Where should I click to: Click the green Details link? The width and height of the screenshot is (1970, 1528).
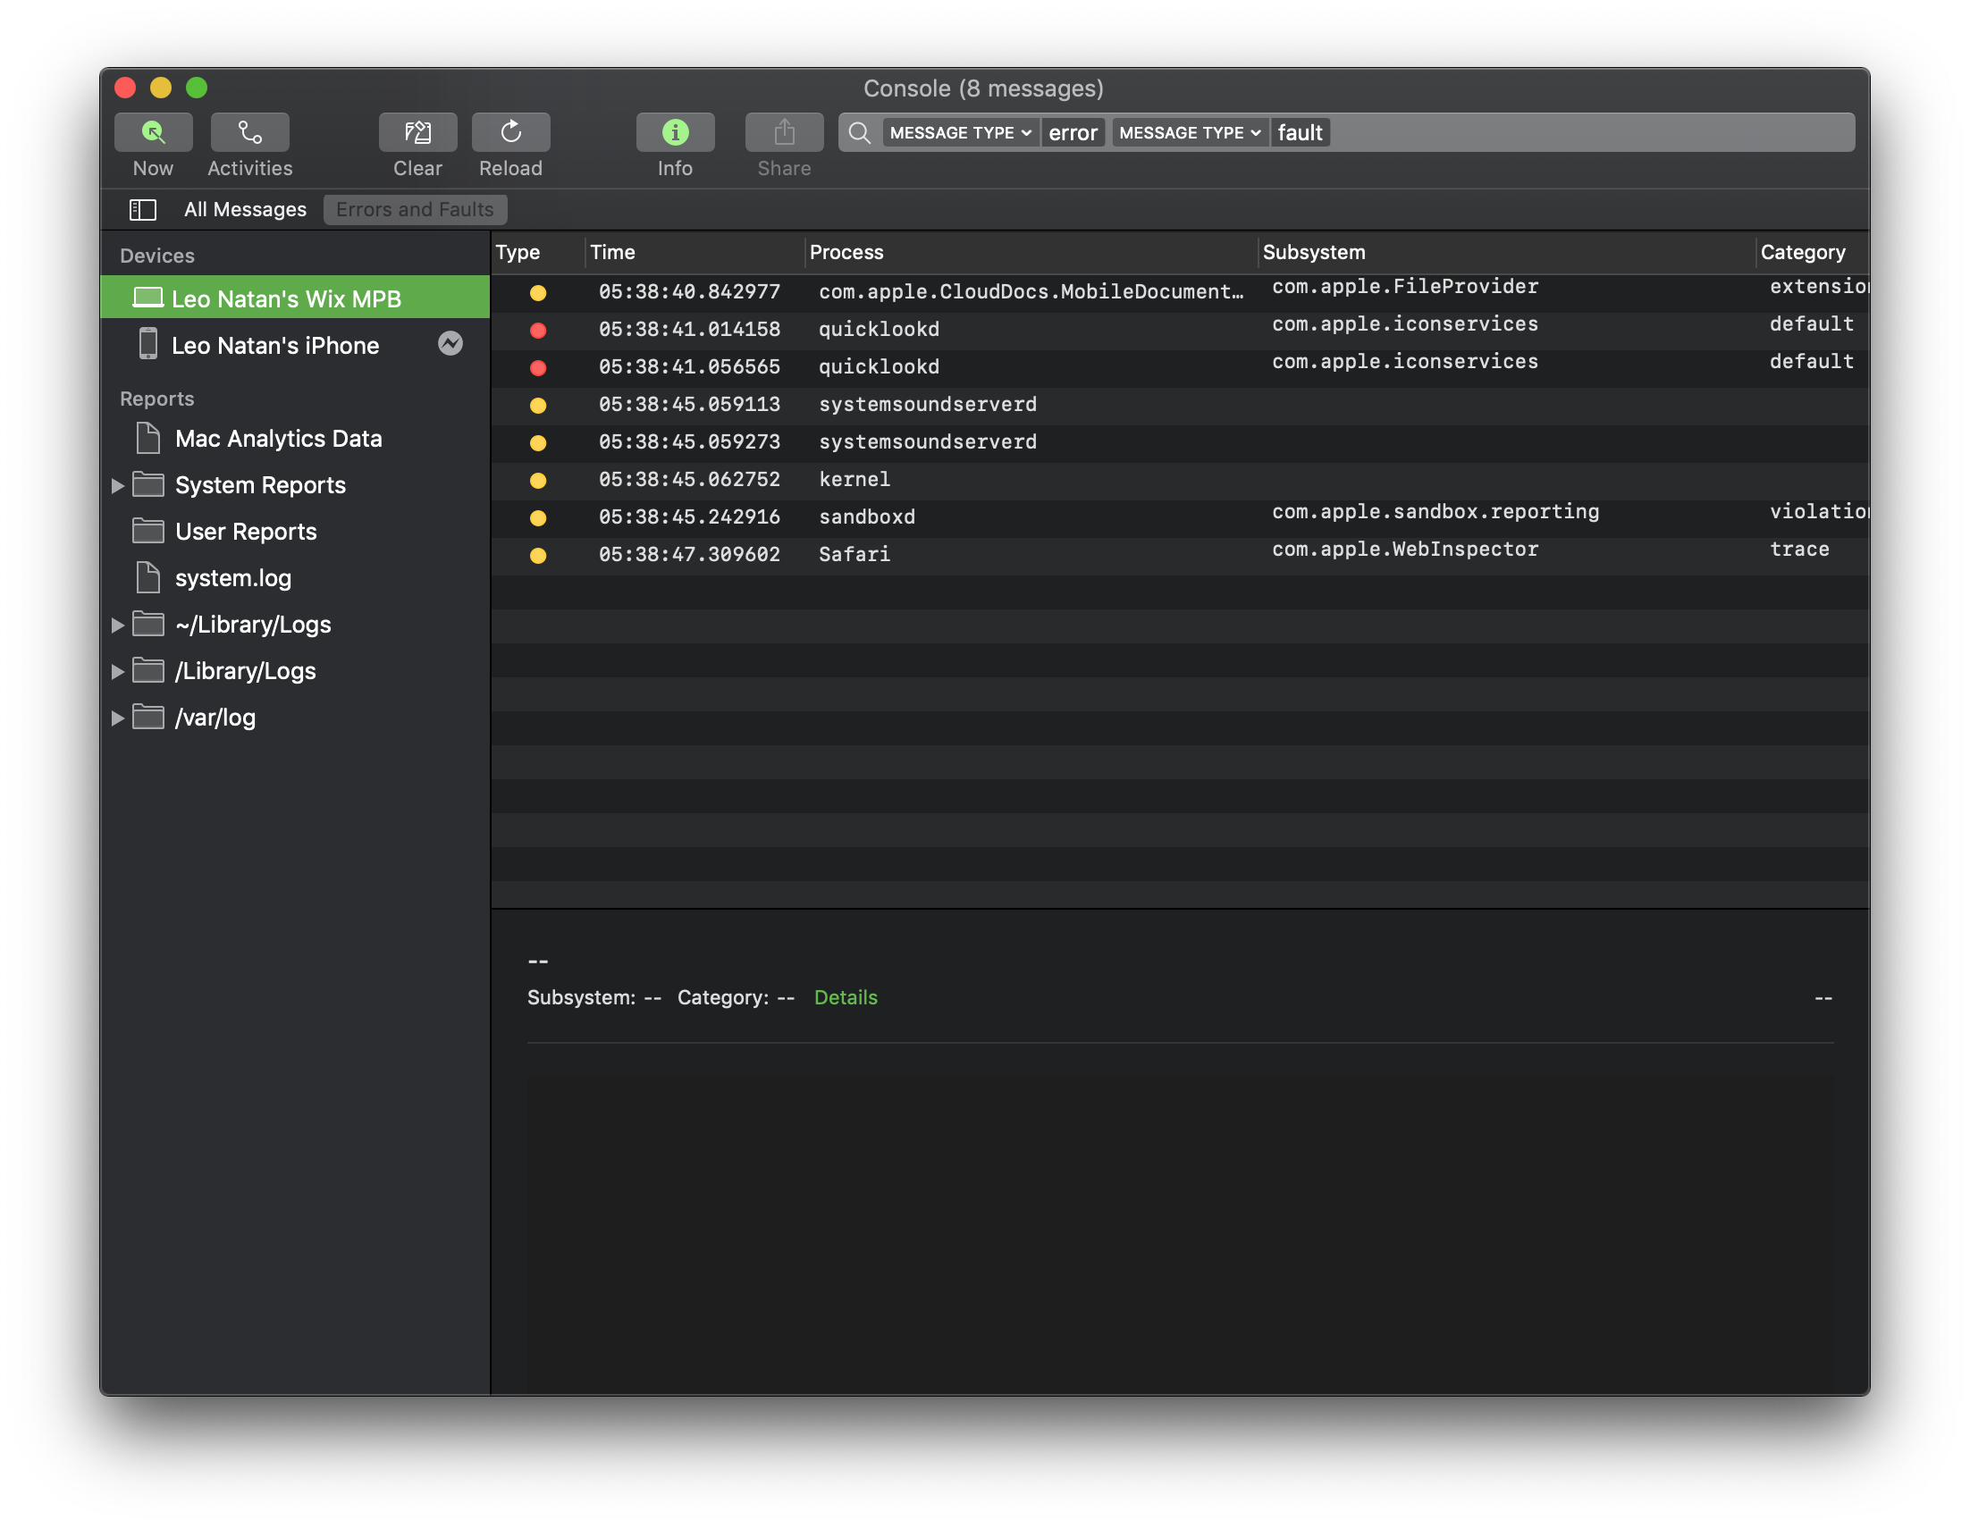[846, 996]
